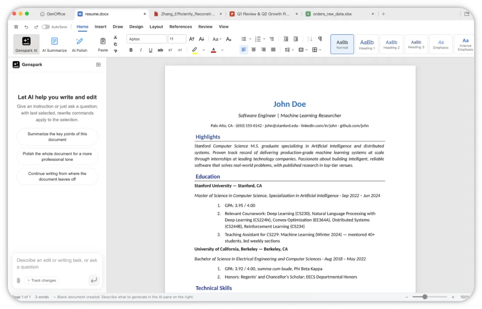The image size is (482, 309).
Task: Switch to the References ribbon tab
Action: pyautogui.click(x=180, y=27)
